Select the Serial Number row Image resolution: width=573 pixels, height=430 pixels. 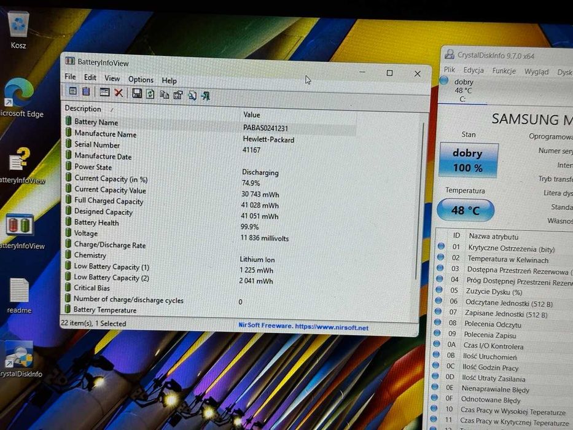click(x=210, y=147)
